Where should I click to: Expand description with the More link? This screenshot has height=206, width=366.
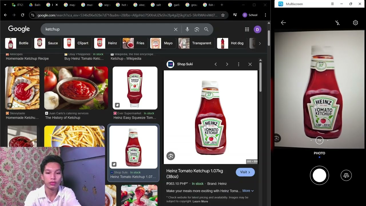point(248,191)
